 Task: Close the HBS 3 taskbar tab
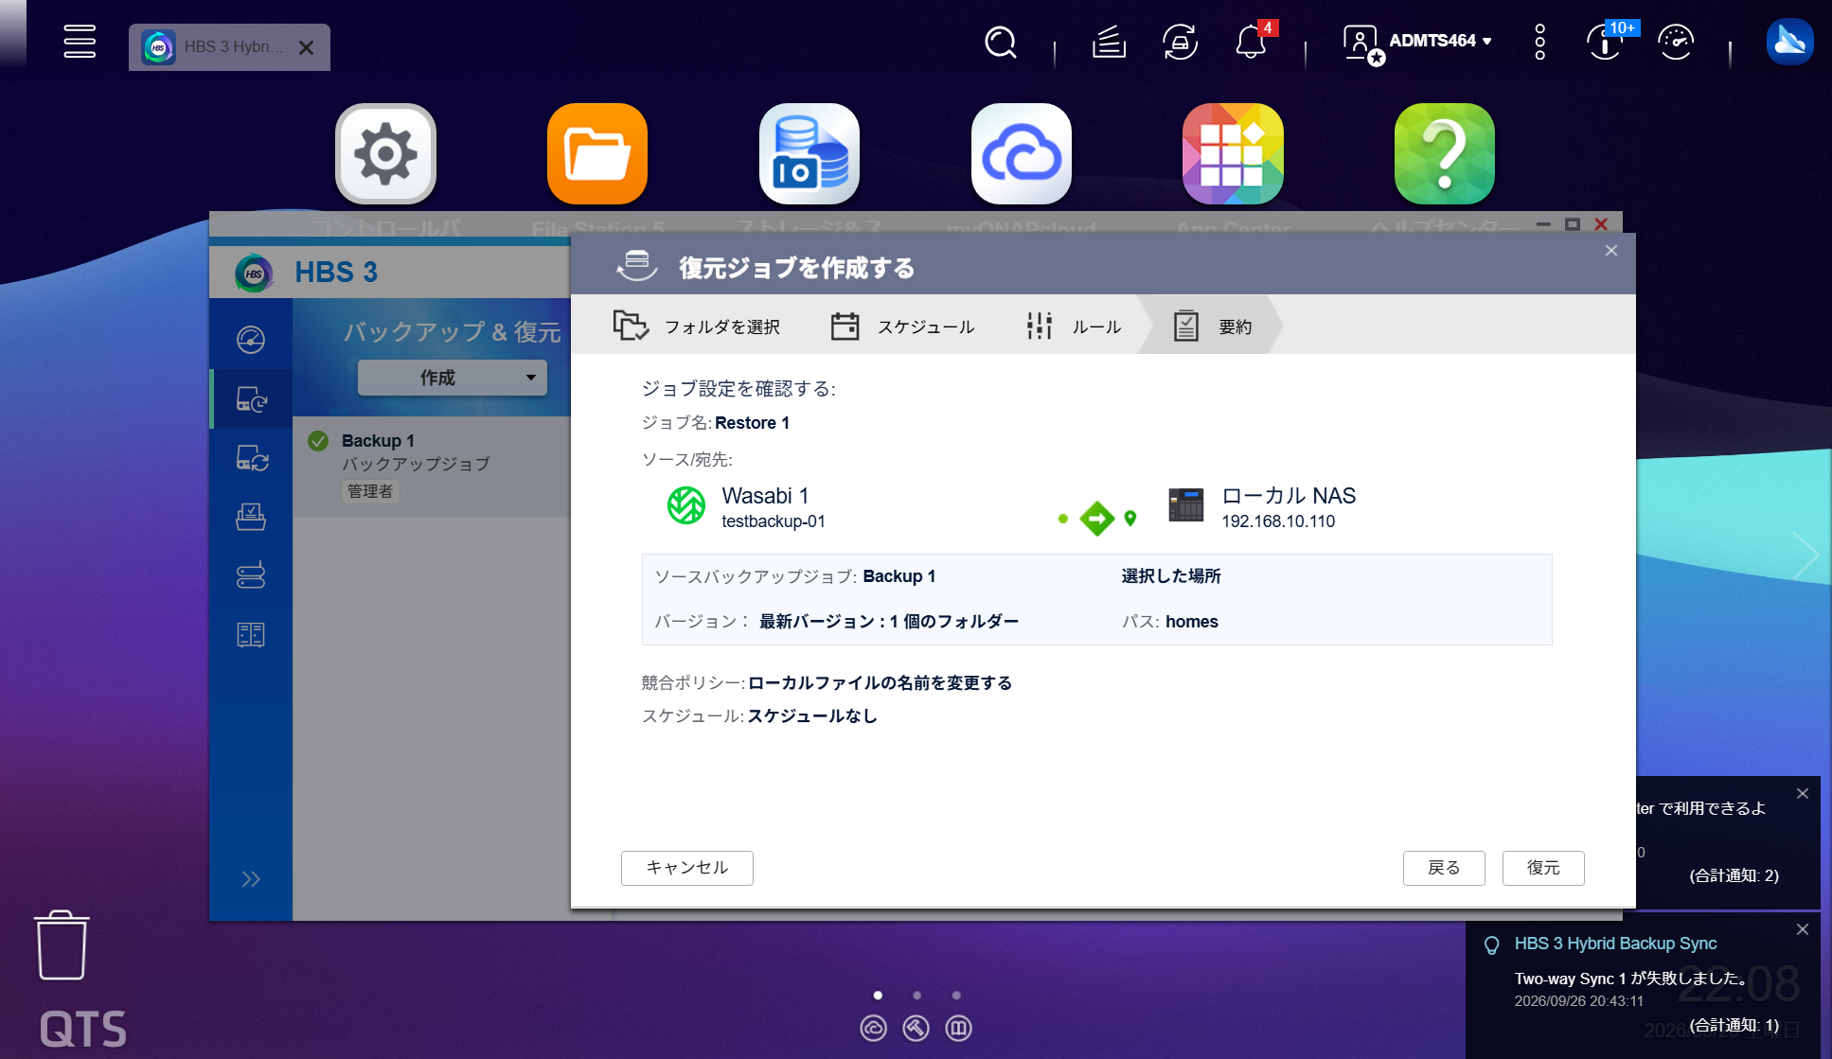[x=306, y=47]
